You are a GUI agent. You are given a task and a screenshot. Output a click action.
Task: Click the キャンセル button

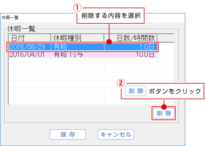click(116, 135)
